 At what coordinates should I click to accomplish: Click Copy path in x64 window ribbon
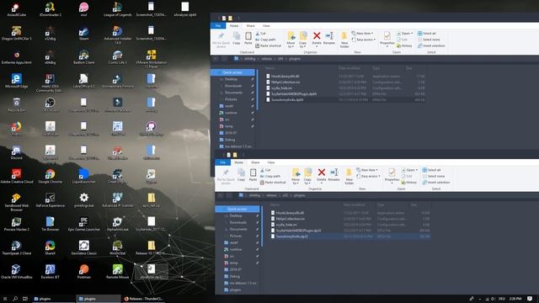tap(265, 40)
